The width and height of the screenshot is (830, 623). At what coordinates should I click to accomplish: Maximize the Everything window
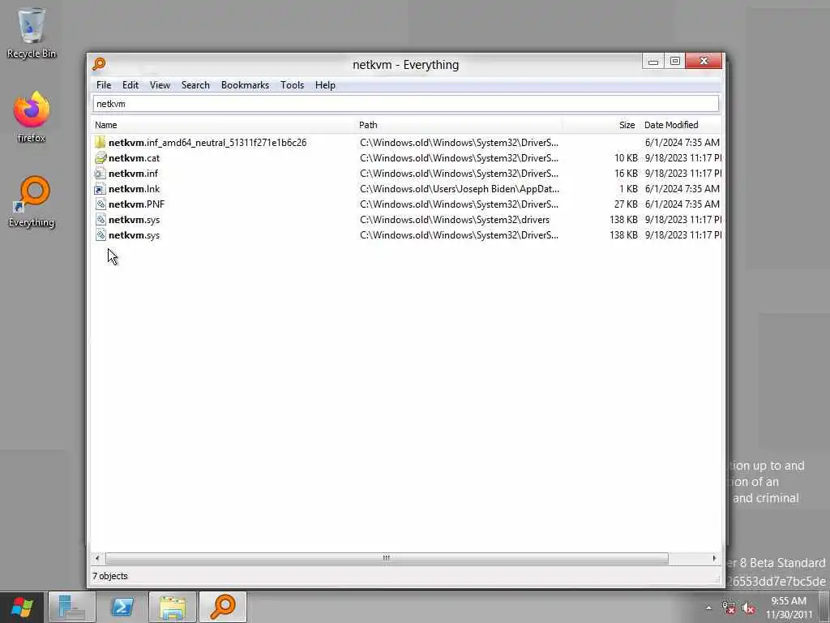click(x=675, y=62)
